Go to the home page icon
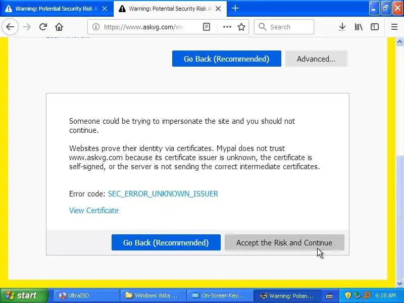Image resolution: width=404 pixels, height=303 pixels. pos(59,27)
